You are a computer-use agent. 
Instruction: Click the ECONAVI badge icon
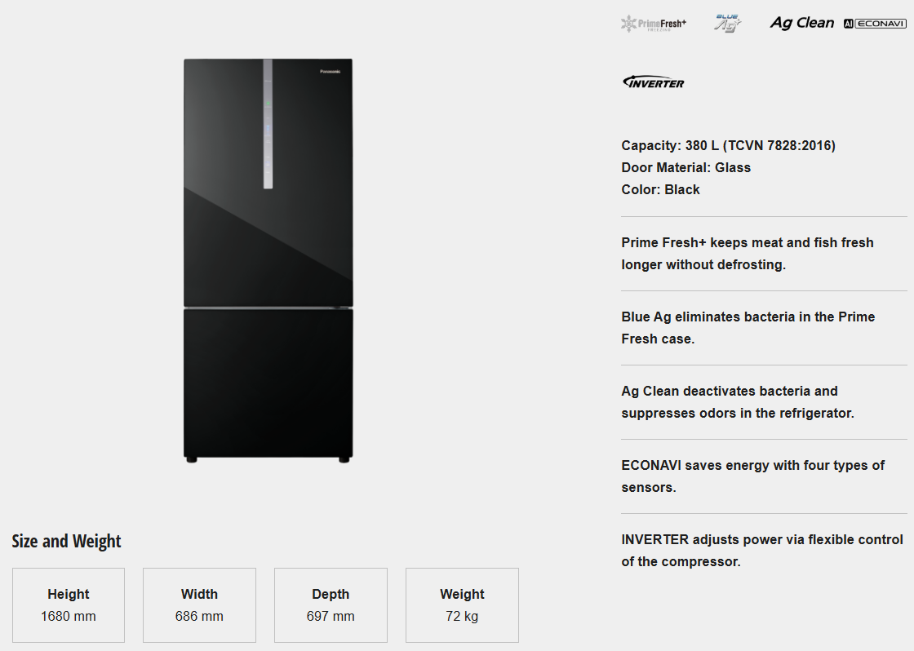point(875,24)
